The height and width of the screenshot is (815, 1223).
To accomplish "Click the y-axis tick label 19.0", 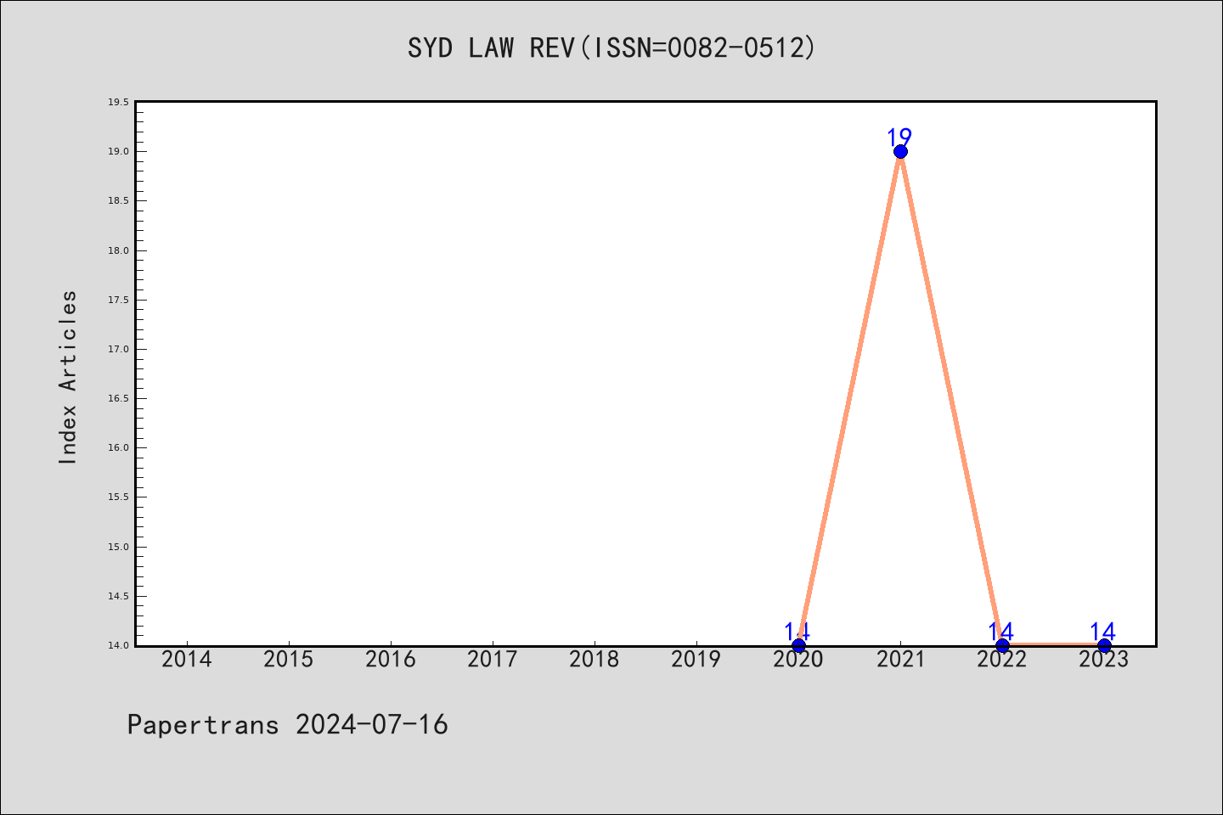I will [x=118, y=151].
